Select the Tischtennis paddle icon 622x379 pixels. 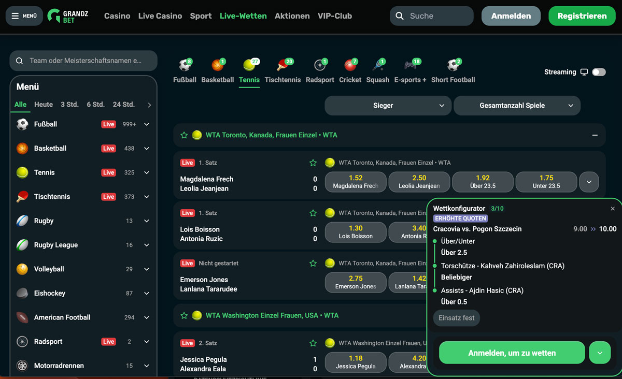point(282,66)
